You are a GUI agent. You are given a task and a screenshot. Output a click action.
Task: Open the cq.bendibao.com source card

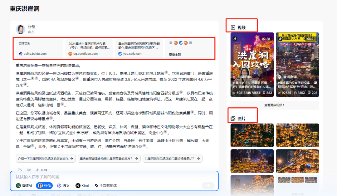(x=89, y=49)
